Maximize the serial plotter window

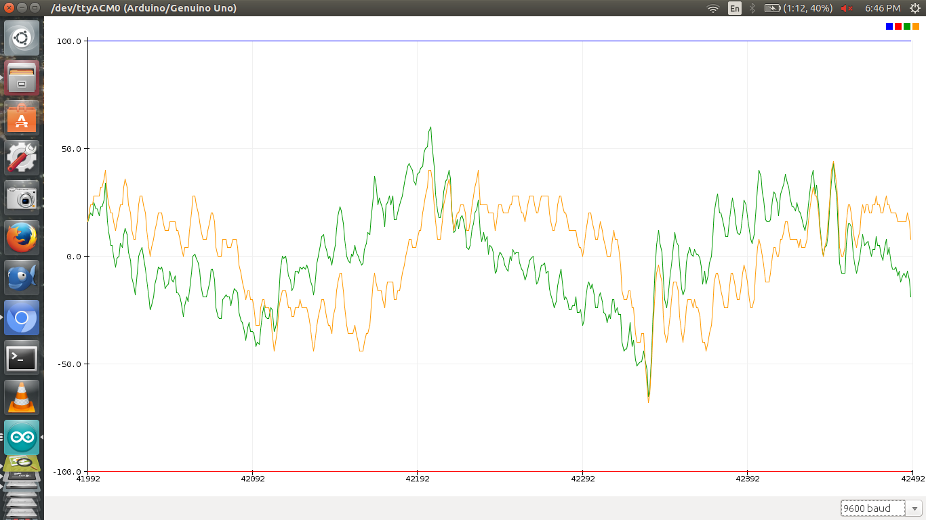(35, 8)
